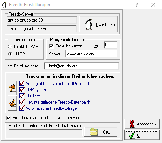Confirm with green checkmark OK button
Viewport: 162px width, 143px height.
tap(142, 135)
